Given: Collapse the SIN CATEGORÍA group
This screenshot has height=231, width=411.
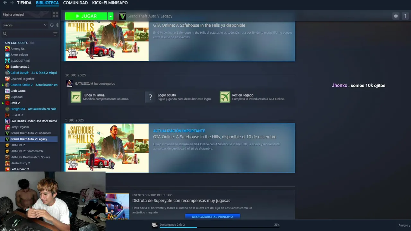Looking at the screenshot, I should point(3,43).
